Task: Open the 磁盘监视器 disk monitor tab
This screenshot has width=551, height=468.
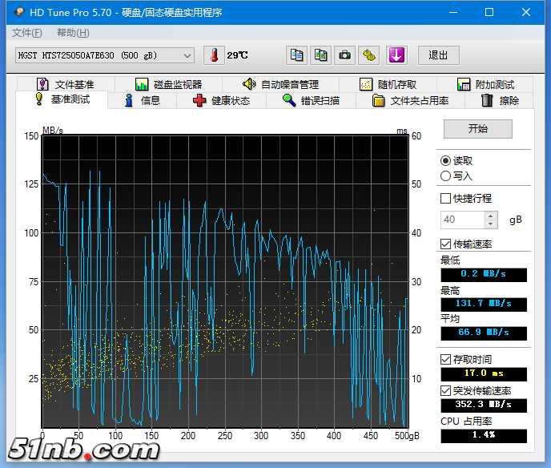Action: [x=168, y=84]
